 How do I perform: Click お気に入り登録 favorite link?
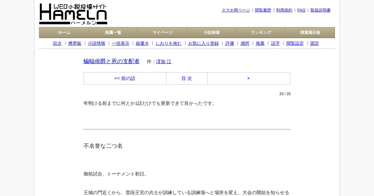coord(204,44)
